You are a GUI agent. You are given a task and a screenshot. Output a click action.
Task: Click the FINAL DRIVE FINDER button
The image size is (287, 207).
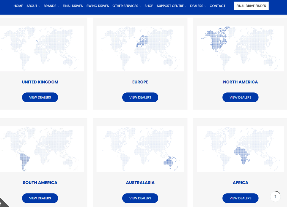[251, 6]
